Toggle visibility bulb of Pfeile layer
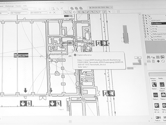This screenshot has height=125, width=166. pyautogui.click(x=145, y=31)
